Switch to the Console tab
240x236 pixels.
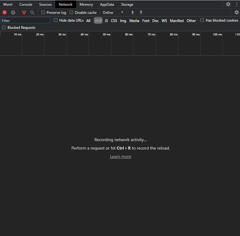(x=26, y=5)
